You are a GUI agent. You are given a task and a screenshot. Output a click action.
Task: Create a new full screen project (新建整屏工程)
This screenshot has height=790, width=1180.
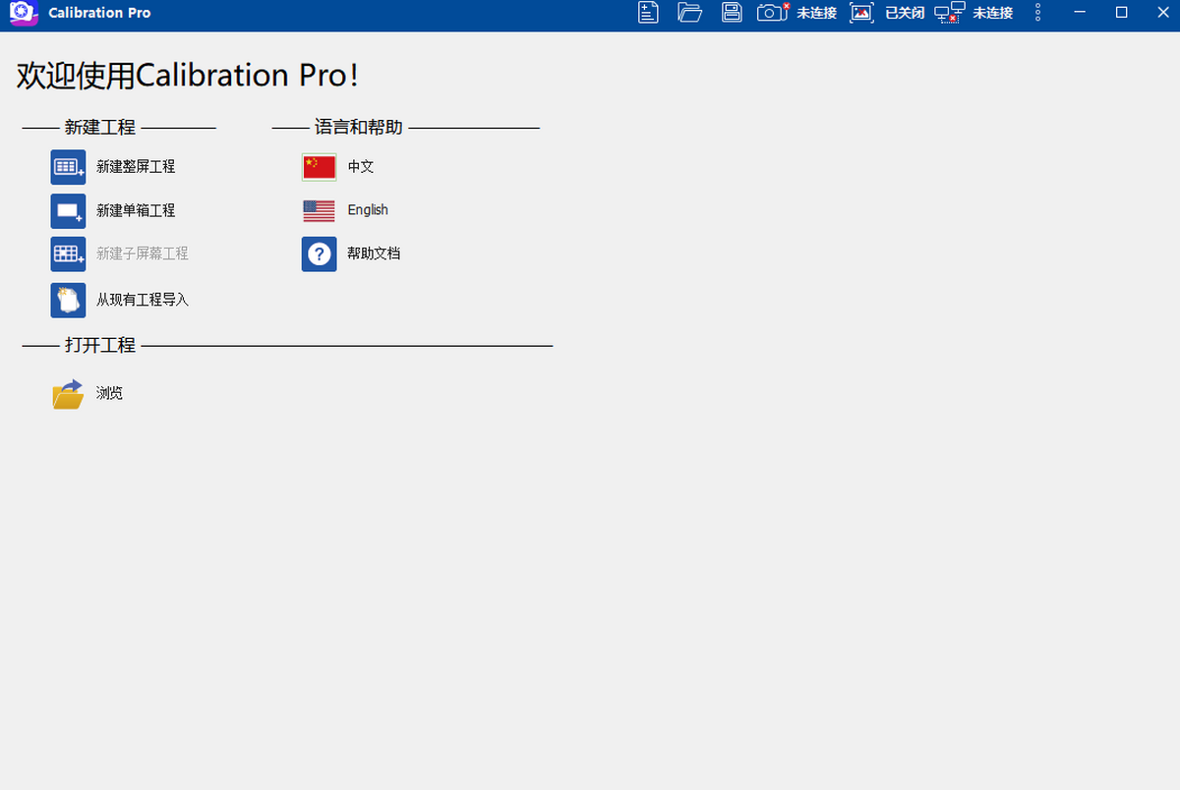tap(113, 167)
